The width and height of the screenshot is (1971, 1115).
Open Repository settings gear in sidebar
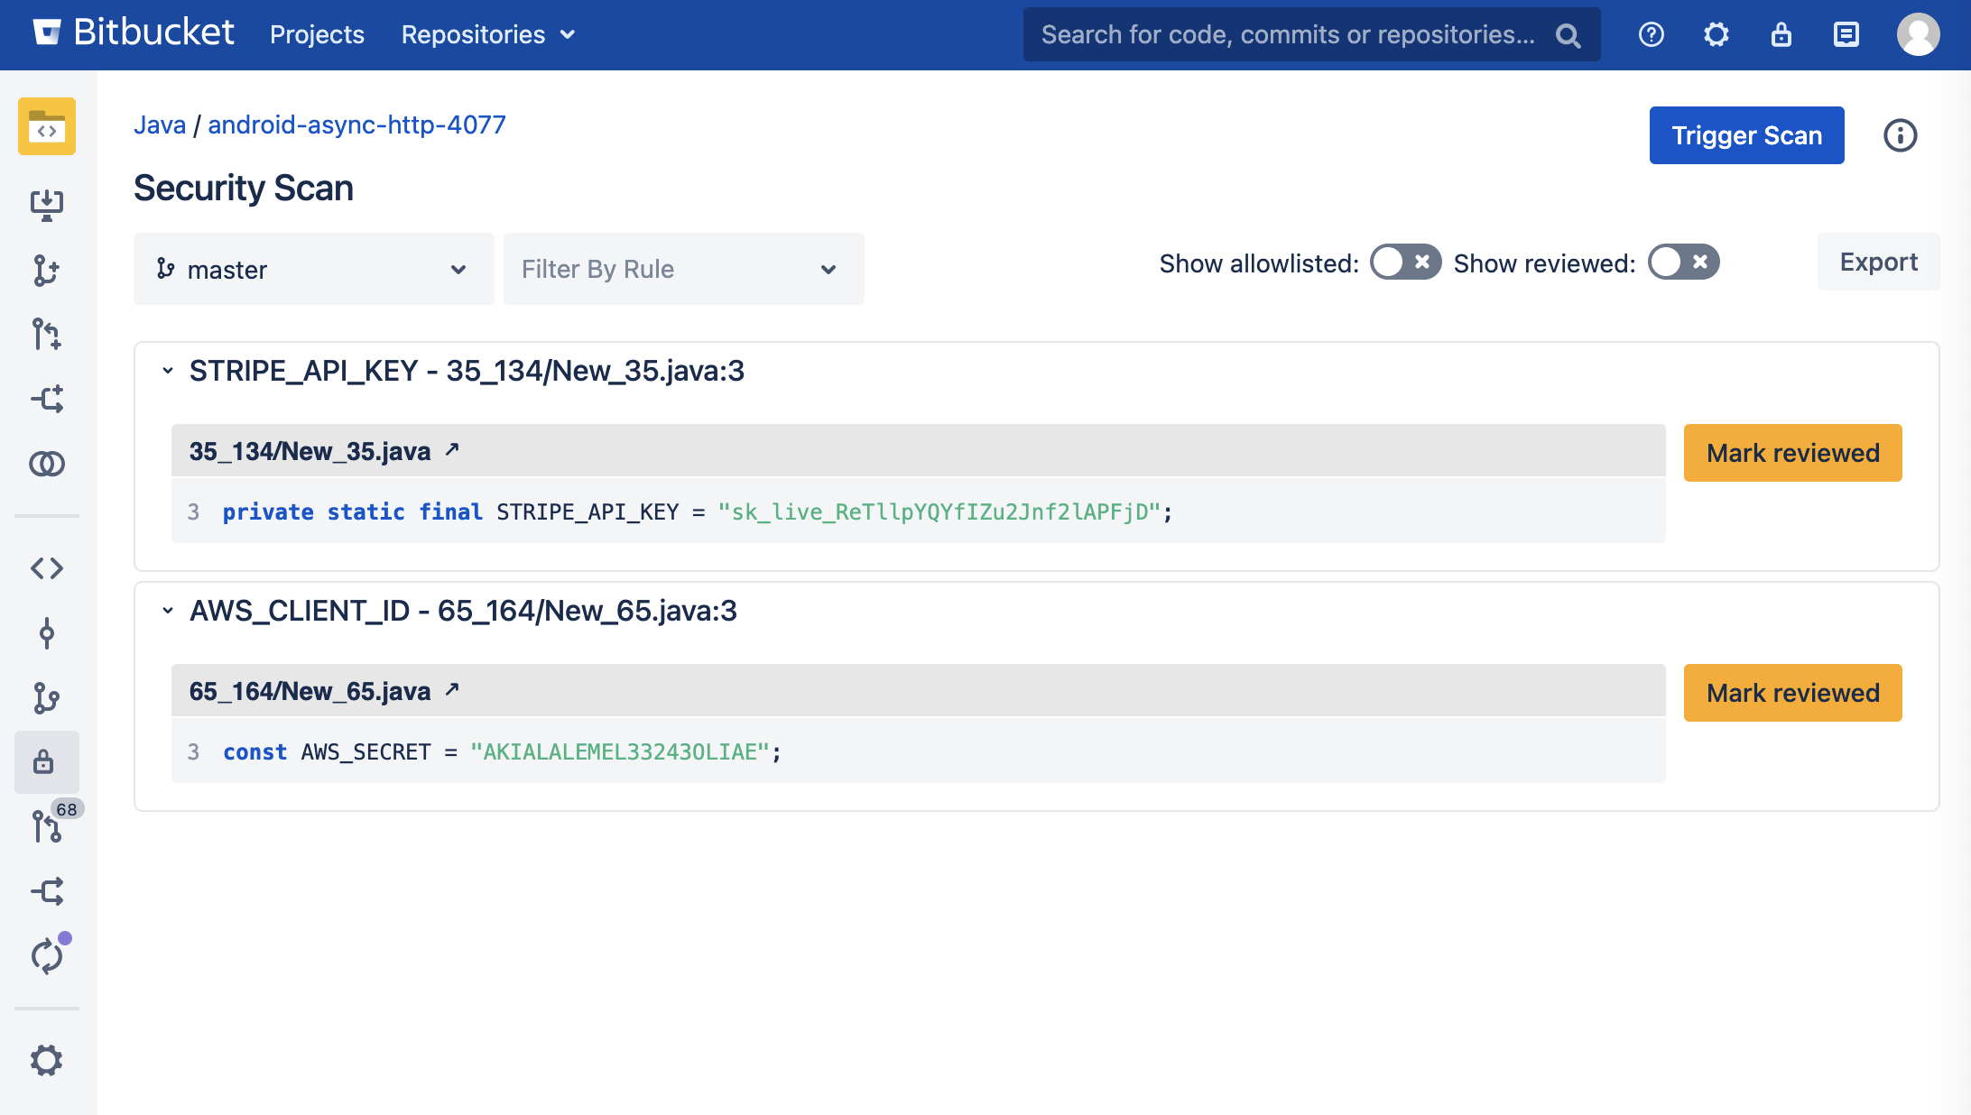(46, 1060)
